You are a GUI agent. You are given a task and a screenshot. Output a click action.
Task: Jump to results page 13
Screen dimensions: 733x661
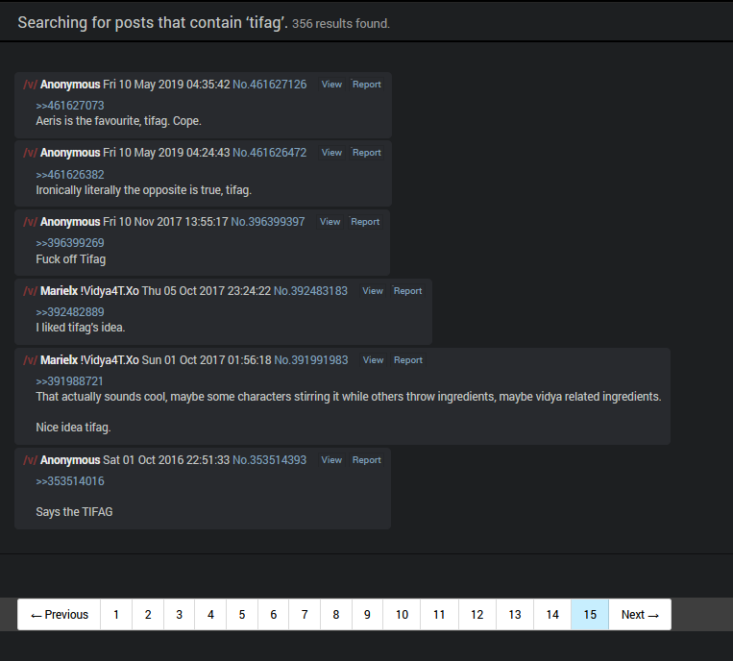[x=515, y=615]
